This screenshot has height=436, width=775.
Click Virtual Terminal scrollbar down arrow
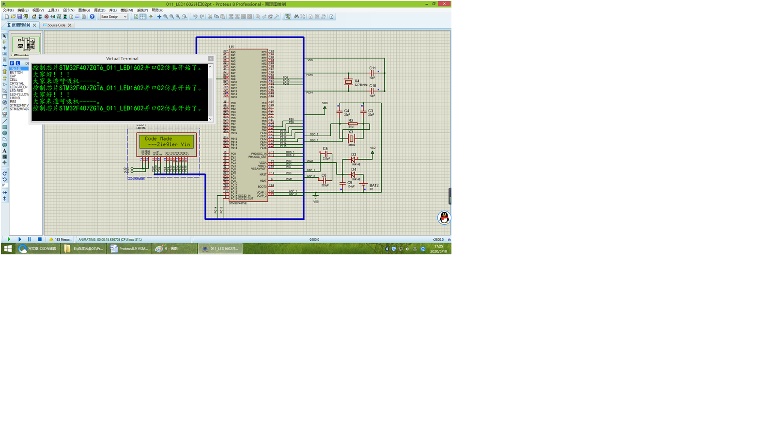(x=210, y=119)
